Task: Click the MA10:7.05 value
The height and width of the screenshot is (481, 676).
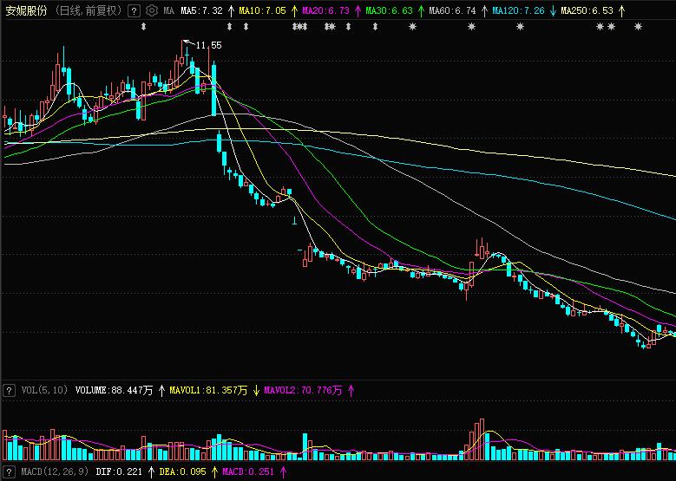Action: (x=263, y=10)
